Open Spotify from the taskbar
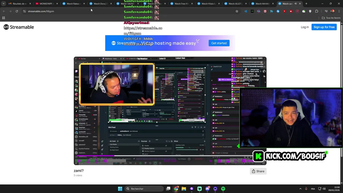The image size is (343, 193). pos(223,189)
